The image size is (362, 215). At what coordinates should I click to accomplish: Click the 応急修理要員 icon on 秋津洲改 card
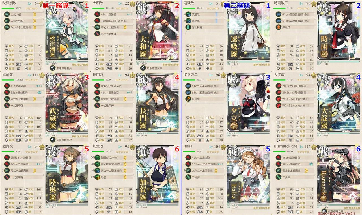click(x=53, y=68)
